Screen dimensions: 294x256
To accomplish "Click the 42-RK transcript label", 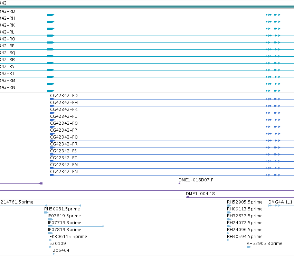I will coord(8,25).
